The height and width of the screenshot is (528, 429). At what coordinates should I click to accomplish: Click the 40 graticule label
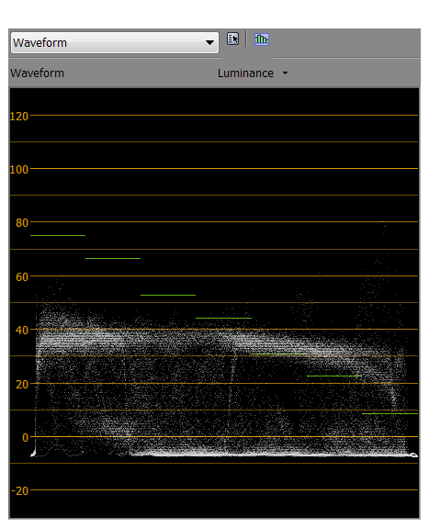[x=22, y=330]
